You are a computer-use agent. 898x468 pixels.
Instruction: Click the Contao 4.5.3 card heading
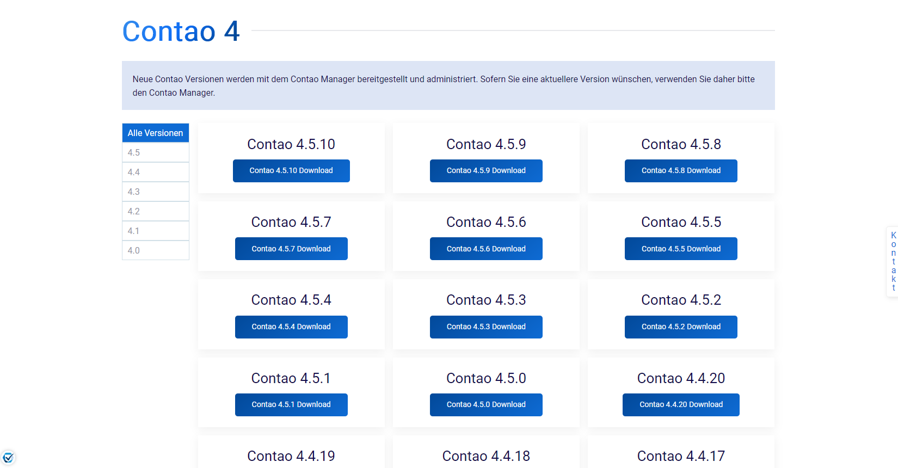point(486,300)
